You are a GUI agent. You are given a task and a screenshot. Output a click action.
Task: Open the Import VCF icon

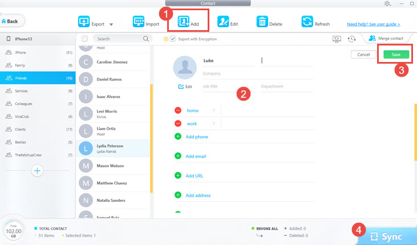point(138,22)
